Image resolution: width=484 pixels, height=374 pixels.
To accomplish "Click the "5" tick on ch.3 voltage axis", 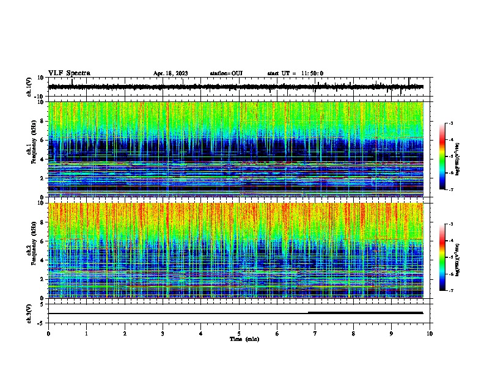I will click(42, 304).
